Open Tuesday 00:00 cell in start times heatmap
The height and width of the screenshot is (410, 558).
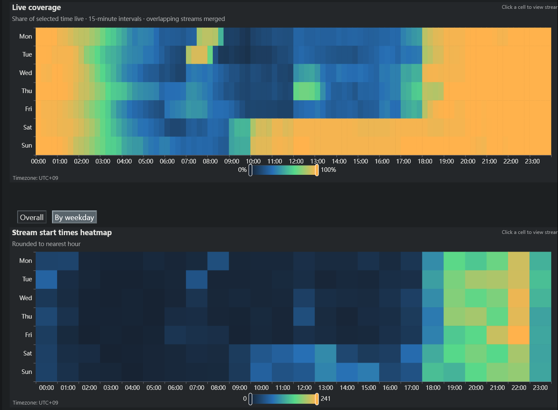pos(47,280)
